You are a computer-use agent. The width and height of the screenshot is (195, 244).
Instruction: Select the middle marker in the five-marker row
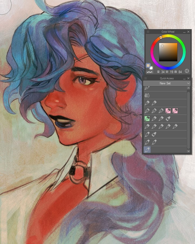tap(161, 126)
